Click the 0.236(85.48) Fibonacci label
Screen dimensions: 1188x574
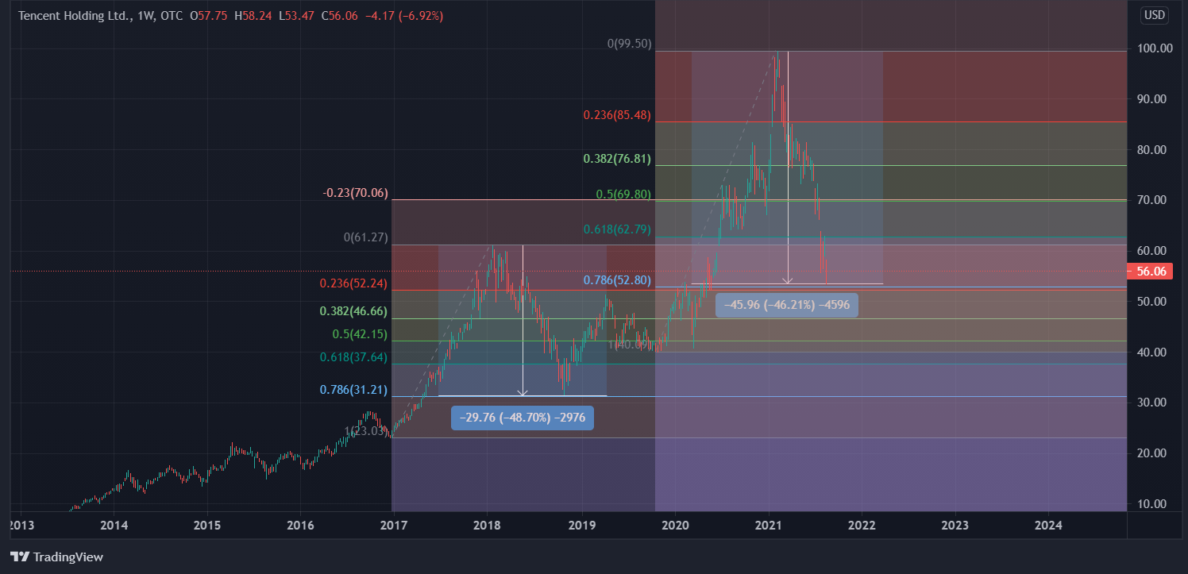coord(617,115)
